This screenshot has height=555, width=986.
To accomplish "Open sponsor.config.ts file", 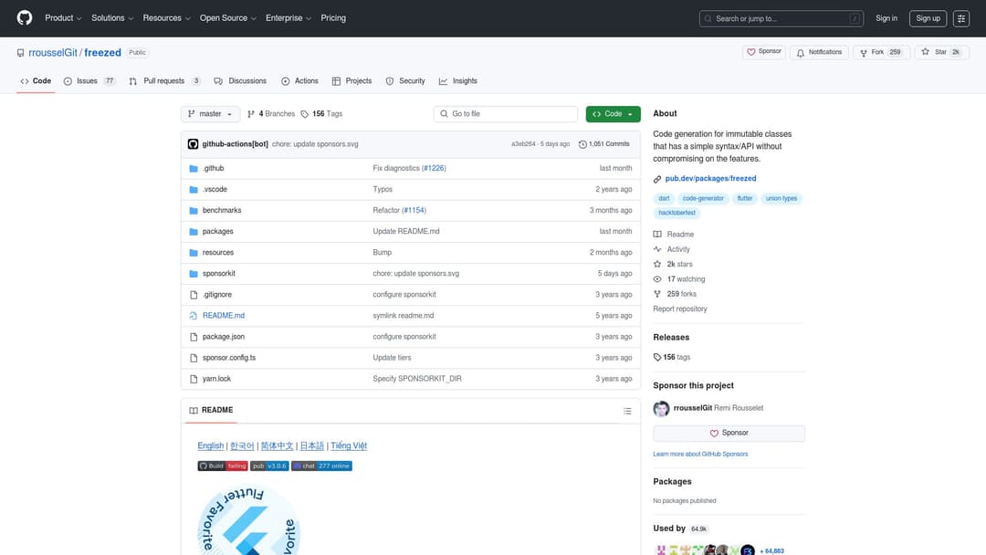I will (229, 358).
